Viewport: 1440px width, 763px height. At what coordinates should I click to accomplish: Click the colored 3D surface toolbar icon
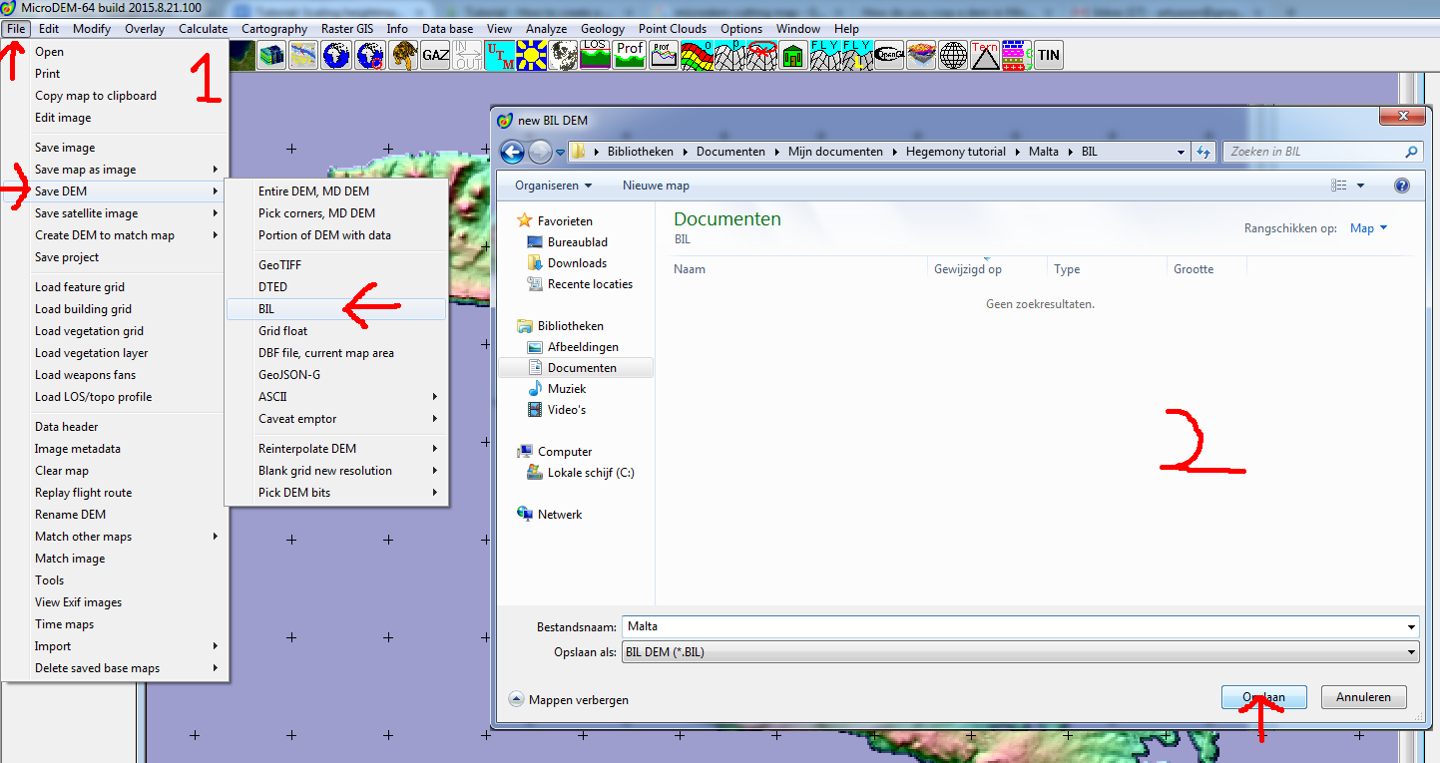point(271,55)
